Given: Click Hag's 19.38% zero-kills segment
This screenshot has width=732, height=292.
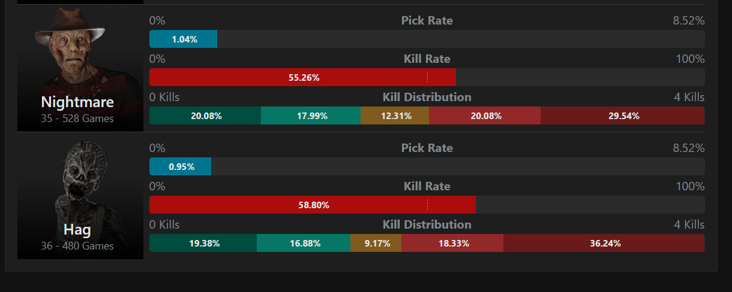Looking at the screenshot, I should click(x=203, y=243).
